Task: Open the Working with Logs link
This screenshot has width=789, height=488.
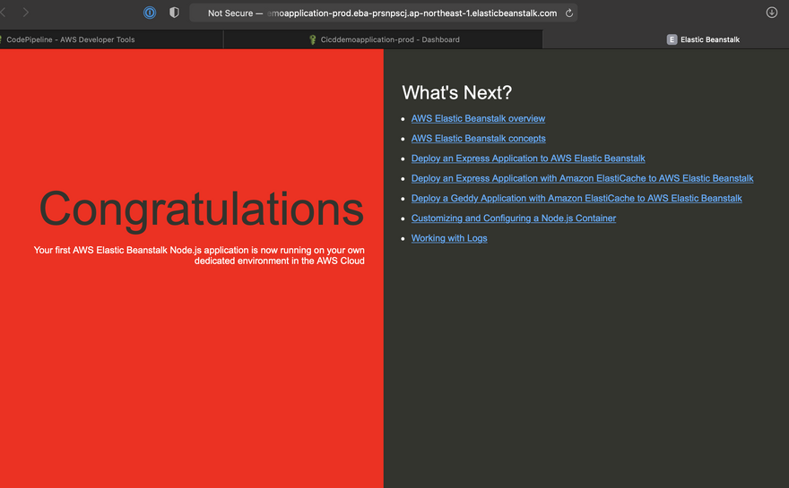Action: pyautogui.click(x=449, y=238)
